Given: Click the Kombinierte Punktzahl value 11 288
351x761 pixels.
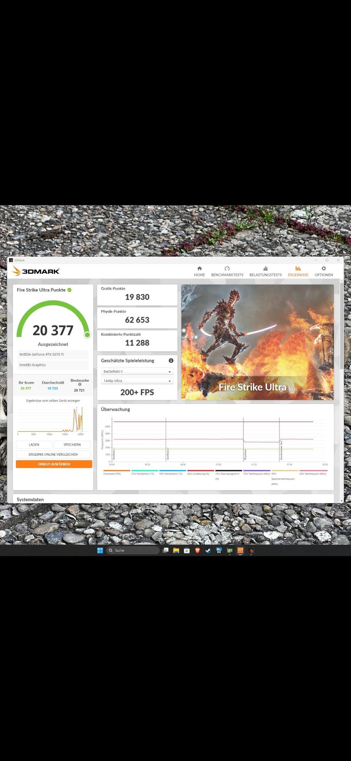Looking at the screenshot, I should click(137, 343).
